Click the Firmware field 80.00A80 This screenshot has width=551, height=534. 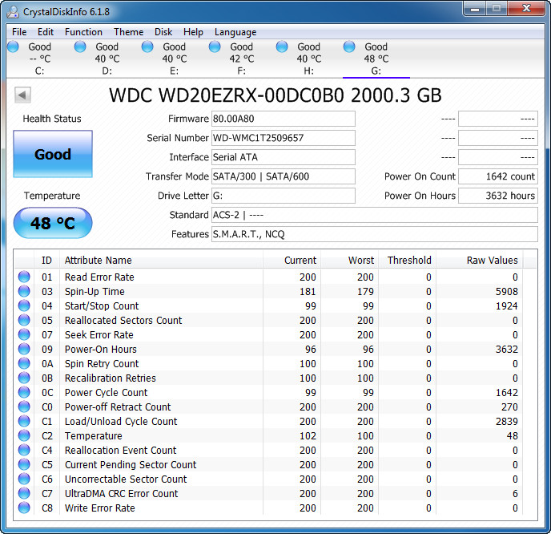click(284, 119)
